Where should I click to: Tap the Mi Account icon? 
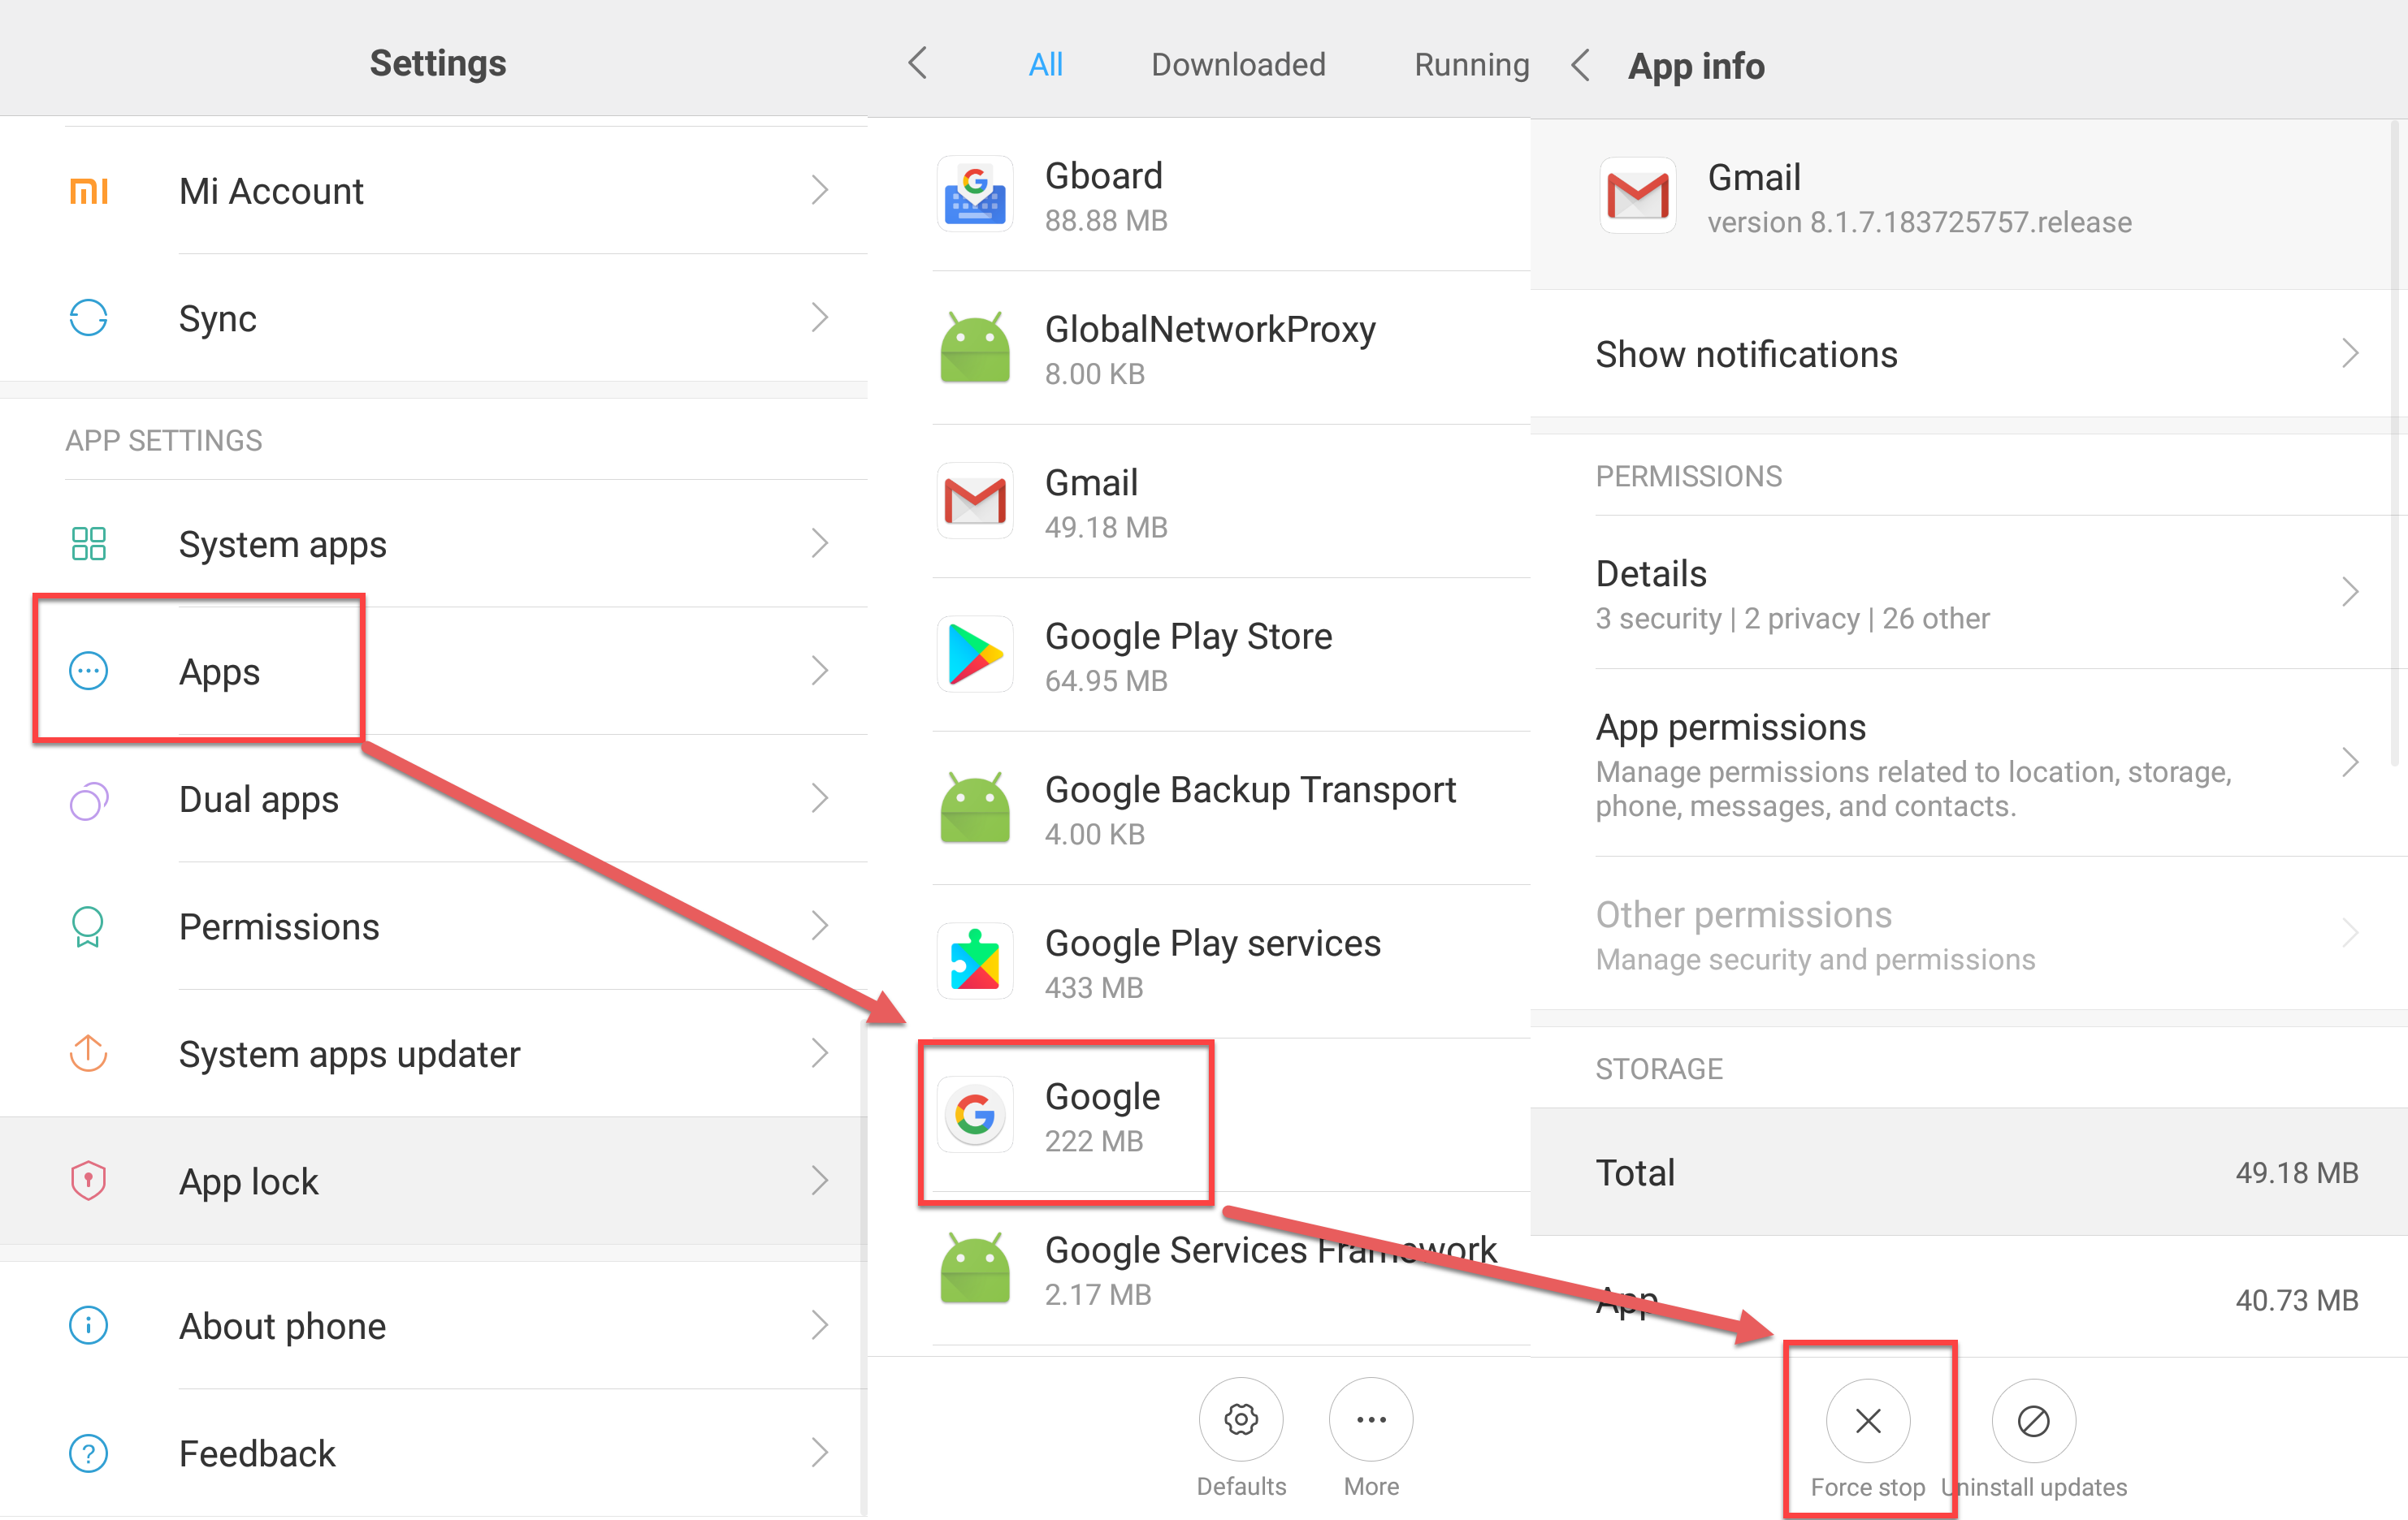coord(89,191)
